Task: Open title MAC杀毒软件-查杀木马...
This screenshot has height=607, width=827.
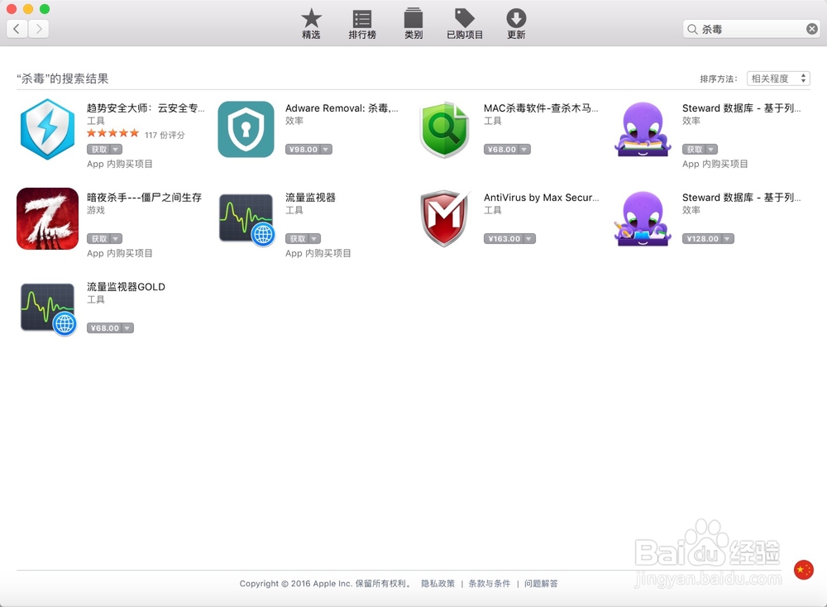Action: (541, 108)
